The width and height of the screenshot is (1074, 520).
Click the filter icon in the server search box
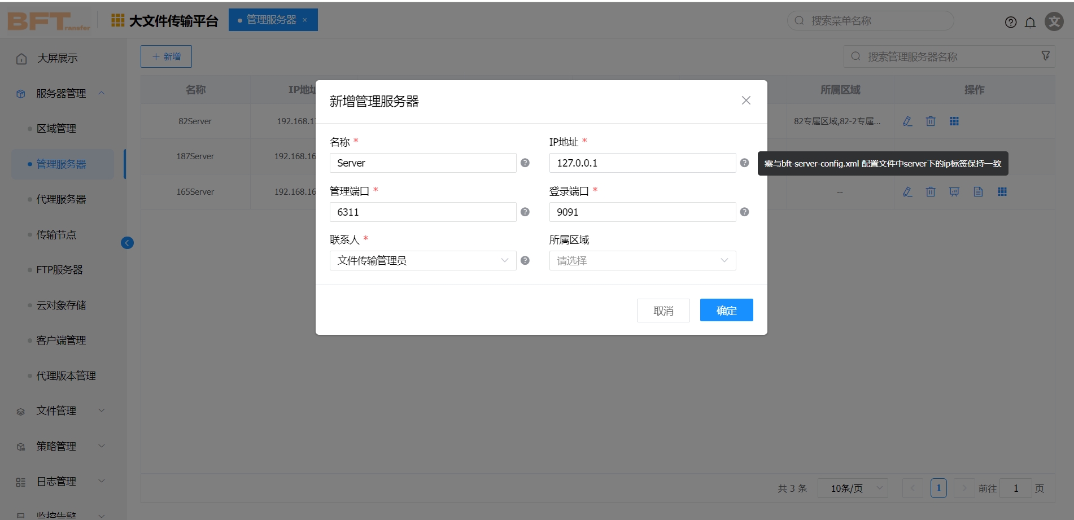tap(1045, 56)
